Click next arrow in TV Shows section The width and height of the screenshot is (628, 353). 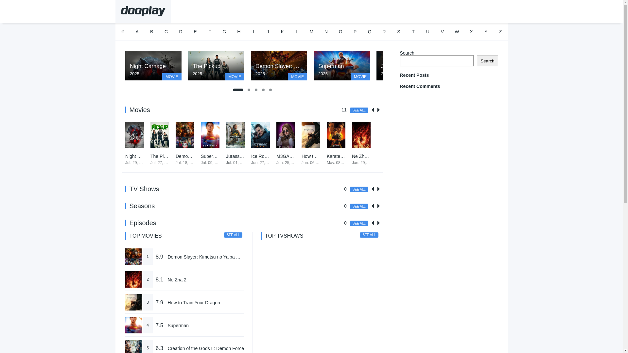point(378,189)
